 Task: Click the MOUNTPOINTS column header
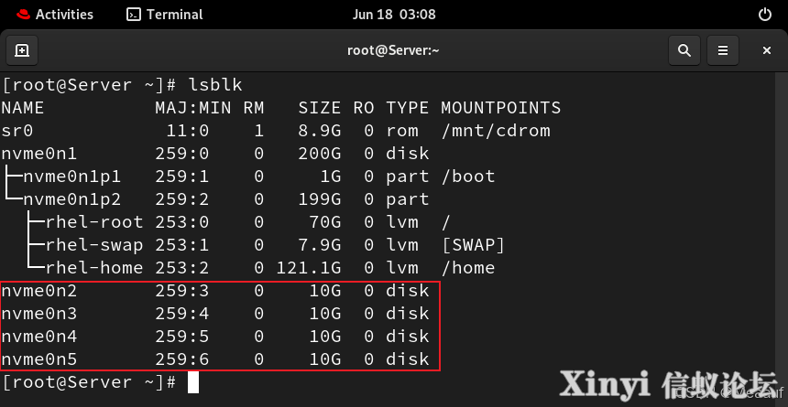(500, 108)
